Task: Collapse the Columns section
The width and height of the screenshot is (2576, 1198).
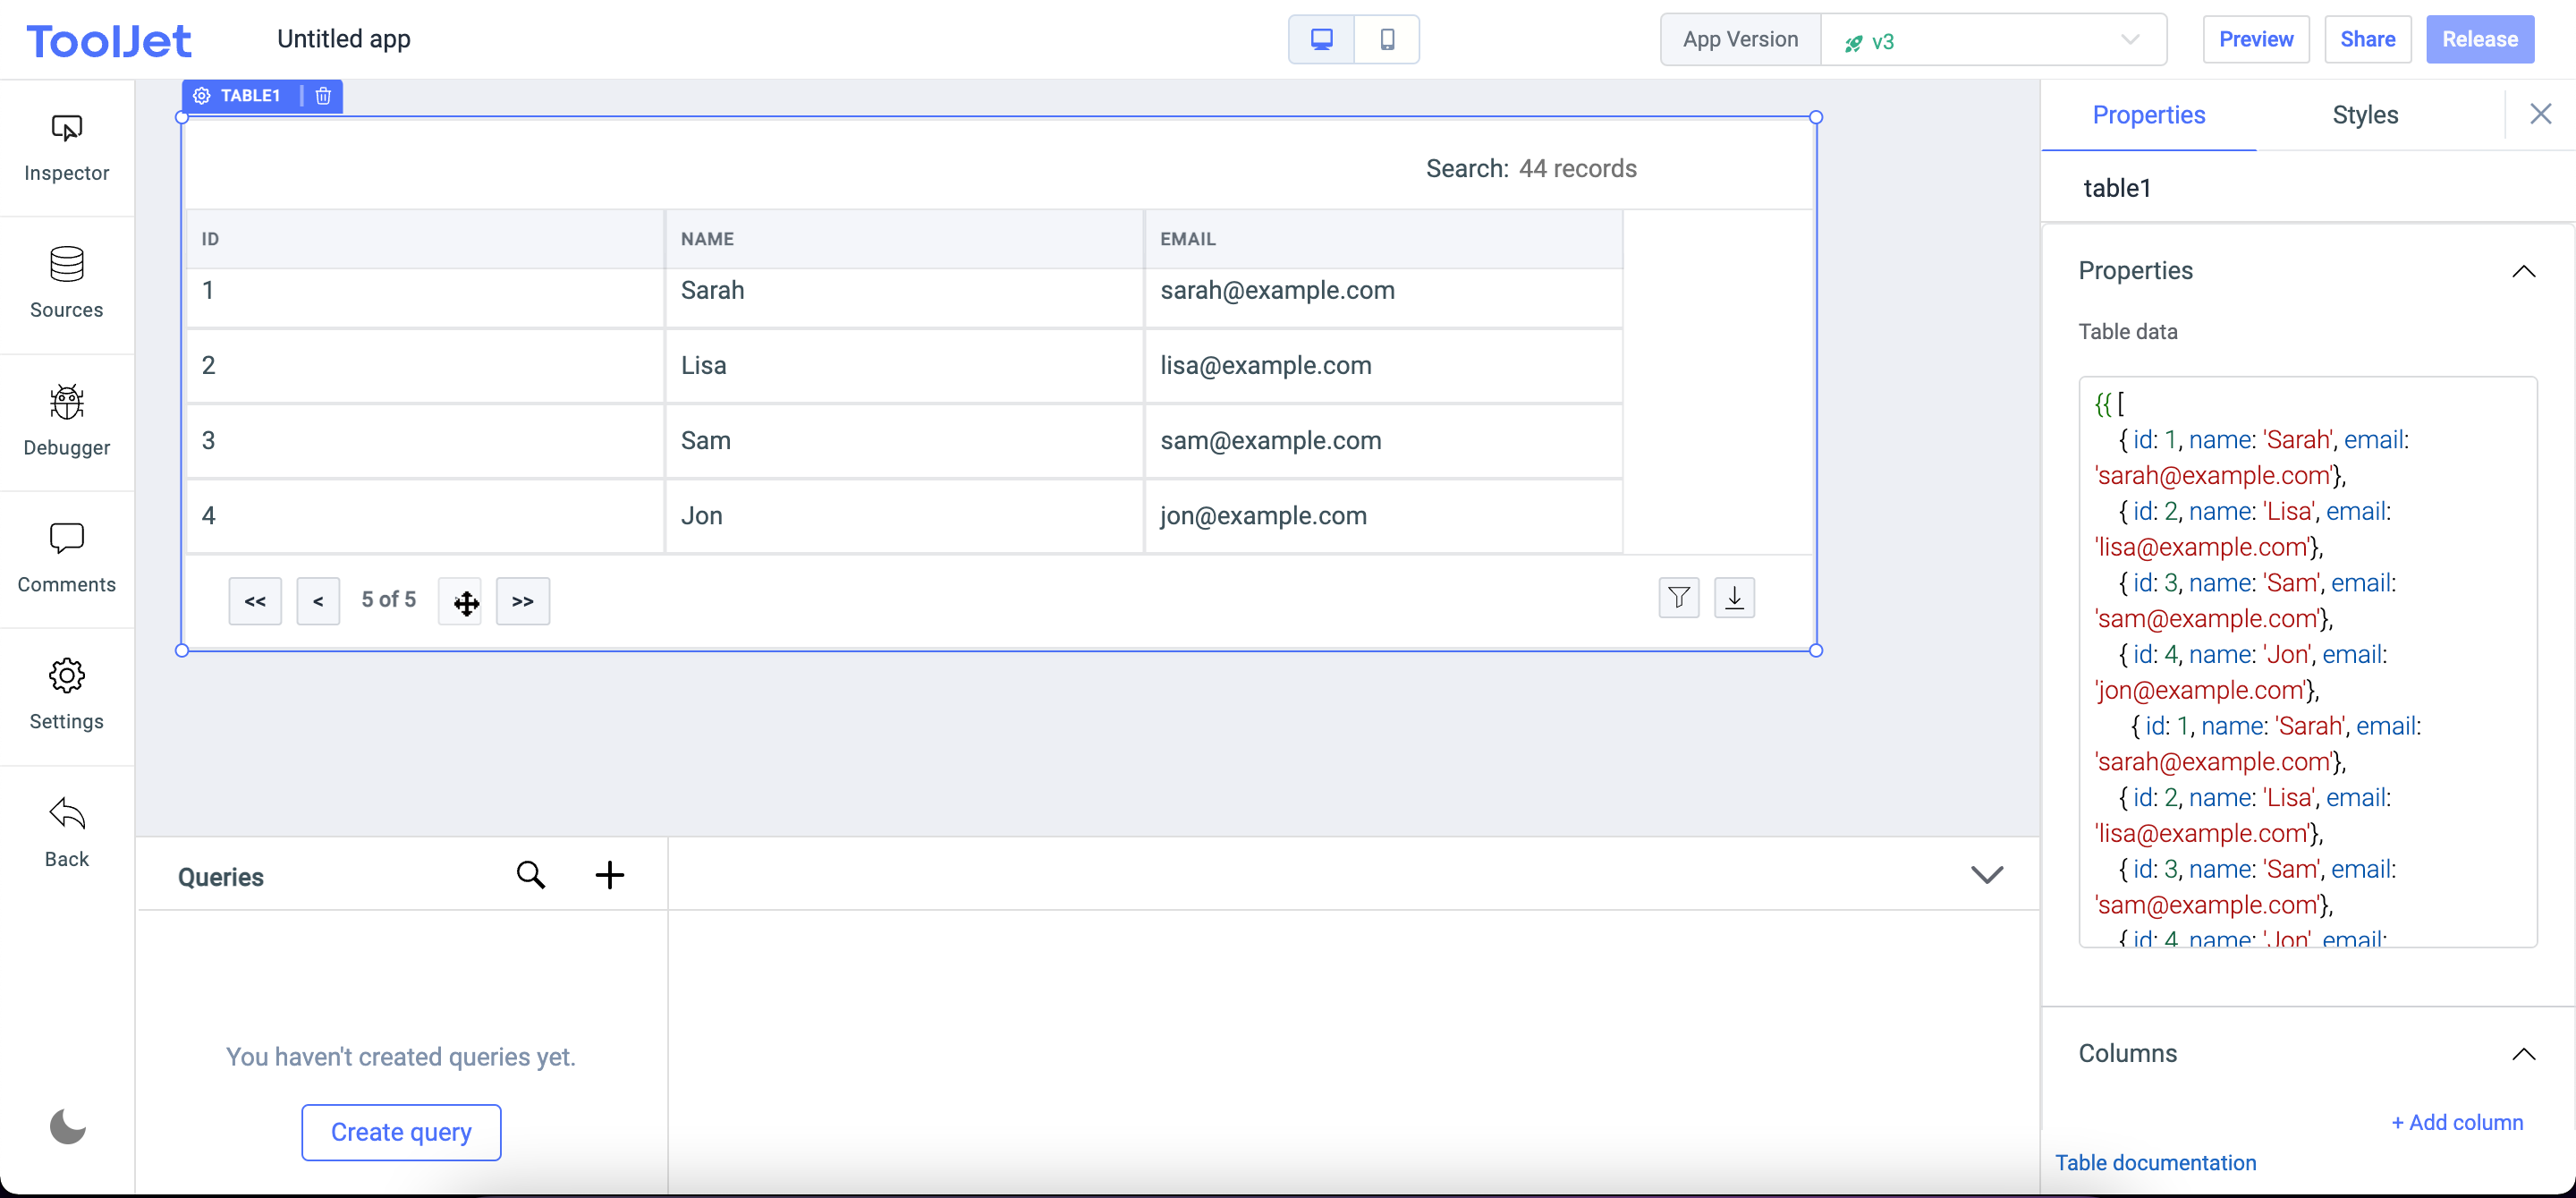Action: click(x=2524, y=1053)
